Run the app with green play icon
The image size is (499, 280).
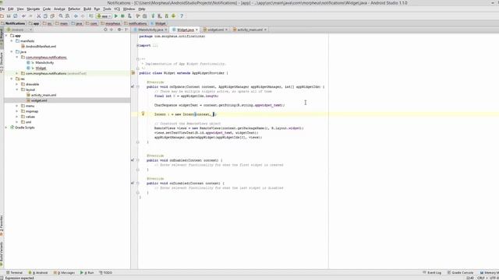(116, 16)
